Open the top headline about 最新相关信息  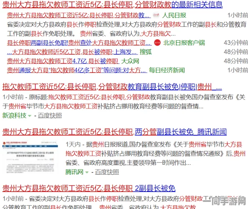112,5
